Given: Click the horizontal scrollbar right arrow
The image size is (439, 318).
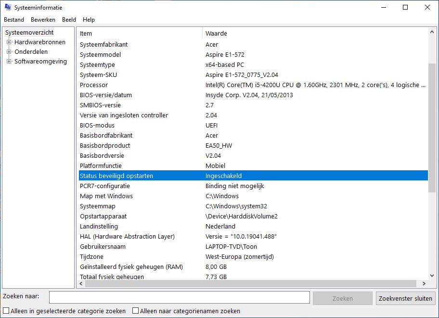Looking at the screenshot, I should tap(424, 284).
